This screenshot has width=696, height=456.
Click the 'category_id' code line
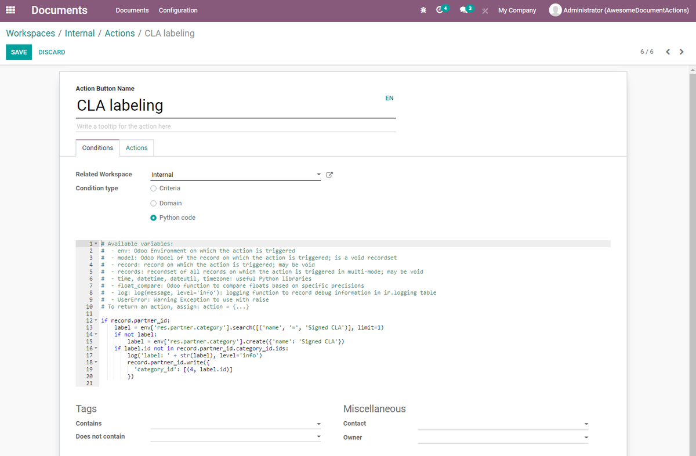pos(183,369)
